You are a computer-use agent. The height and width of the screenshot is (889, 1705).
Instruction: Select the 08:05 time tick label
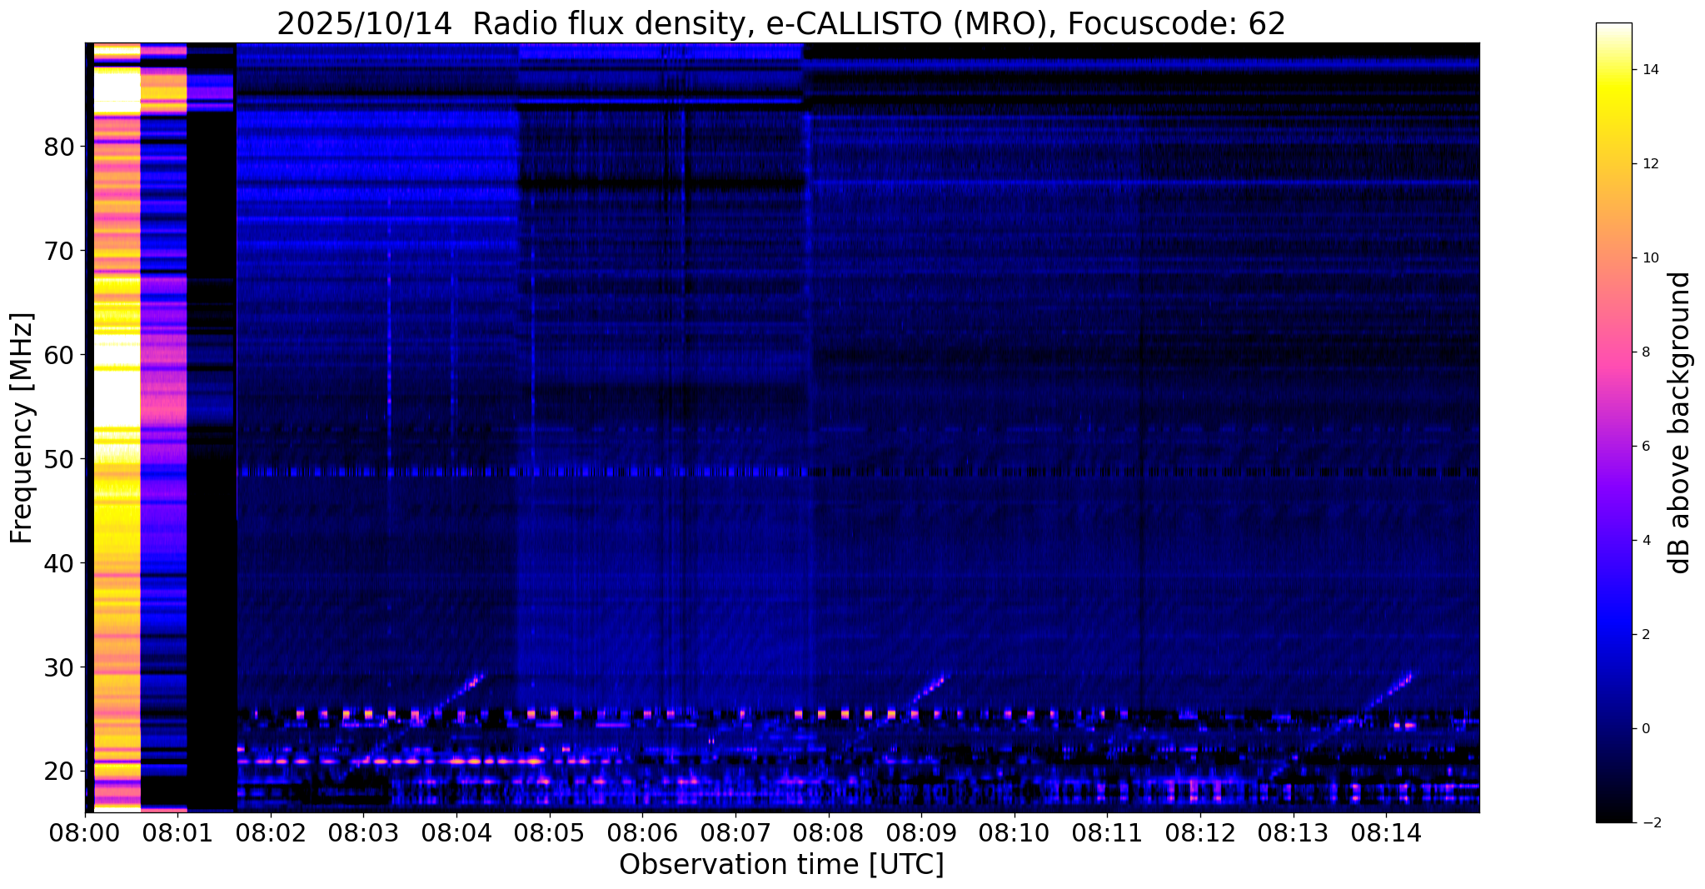[x=549, y=833]
